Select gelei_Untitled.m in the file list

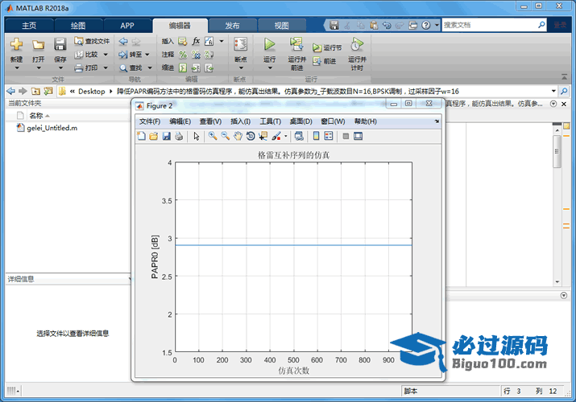52,128
